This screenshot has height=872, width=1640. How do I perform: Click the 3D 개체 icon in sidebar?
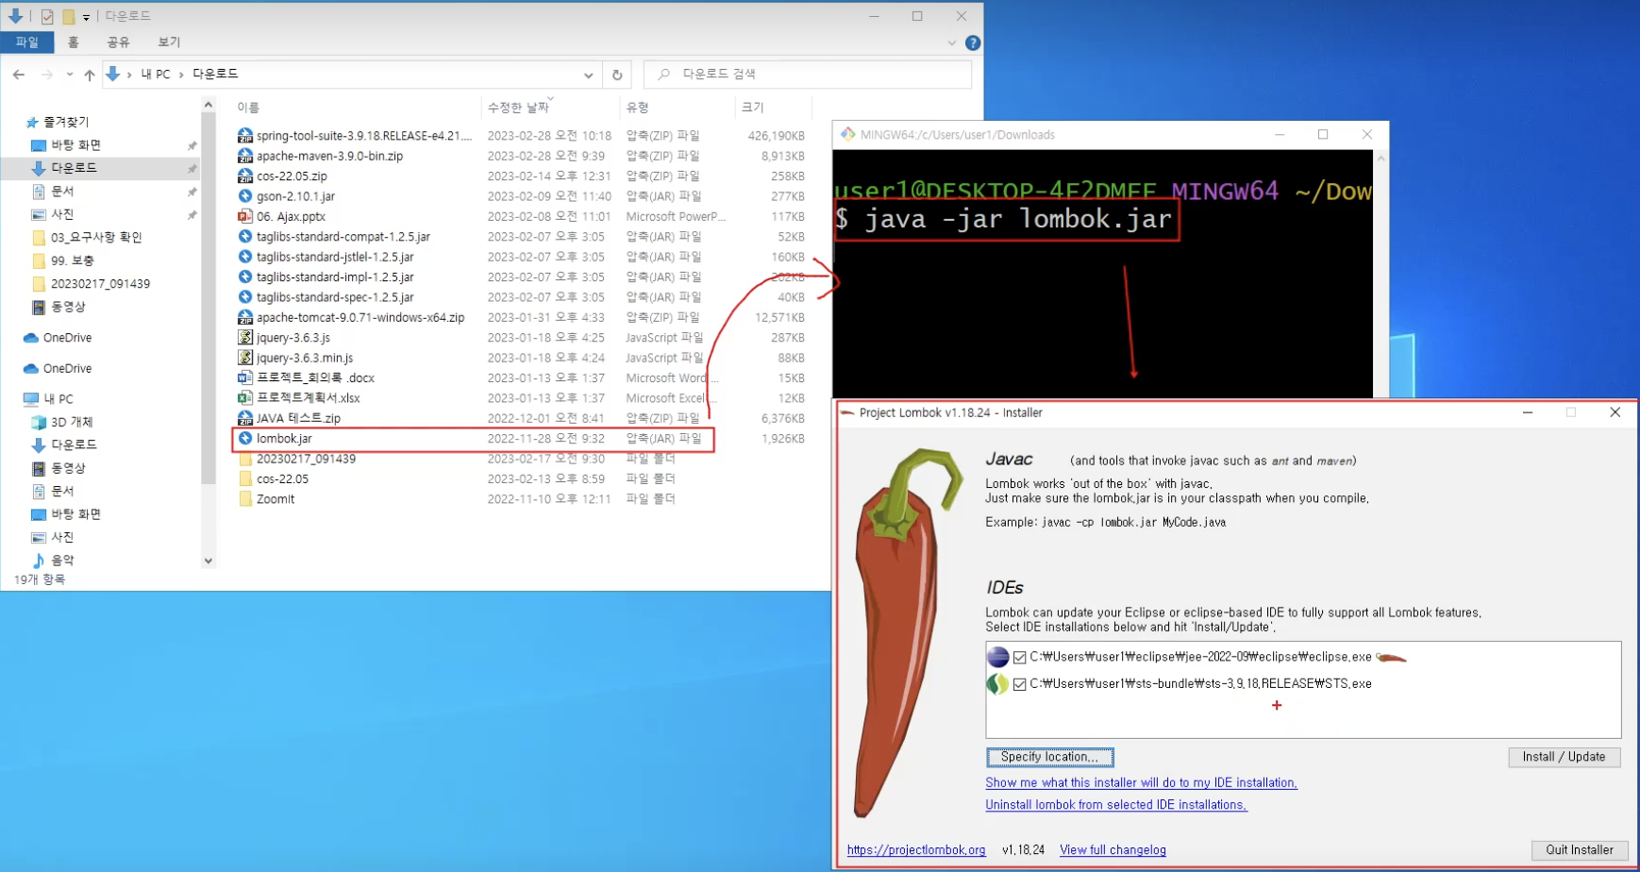[x=39, y=422]
